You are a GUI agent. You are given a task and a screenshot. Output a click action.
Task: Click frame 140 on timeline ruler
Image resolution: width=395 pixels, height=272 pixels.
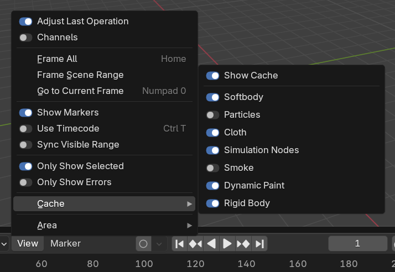pyautogui.click(x=247, y=264)
